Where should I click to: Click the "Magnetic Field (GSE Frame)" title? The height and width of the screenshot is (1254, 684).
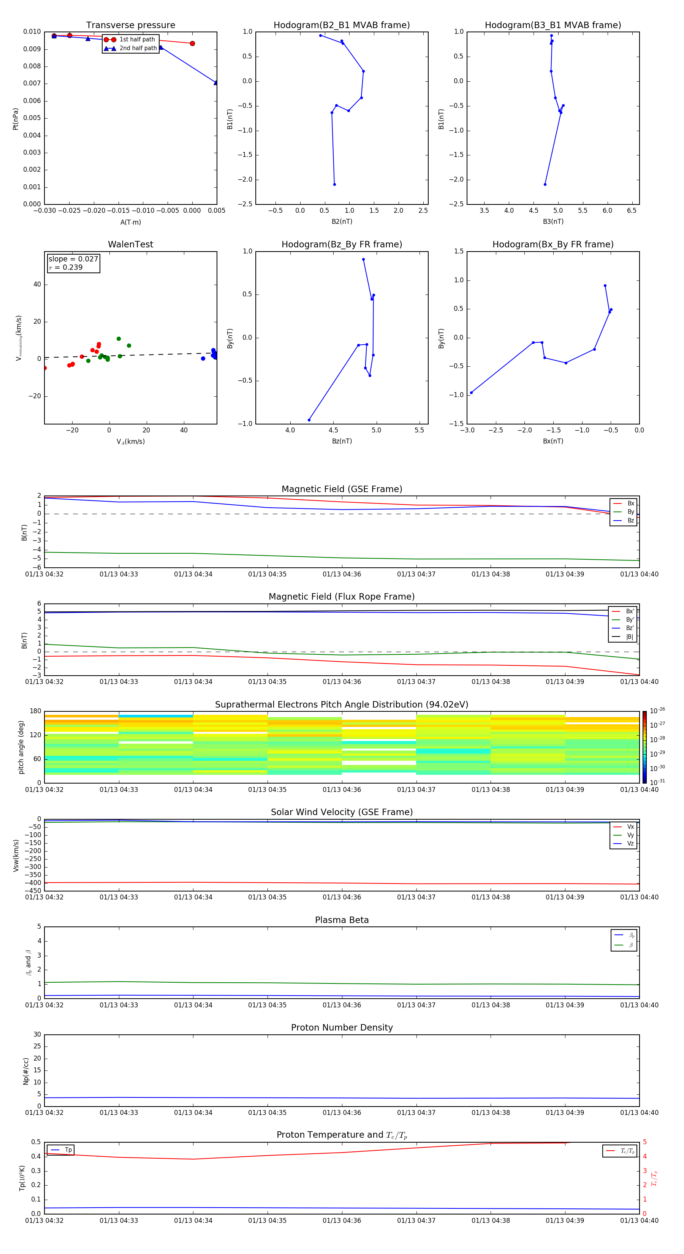342,489
